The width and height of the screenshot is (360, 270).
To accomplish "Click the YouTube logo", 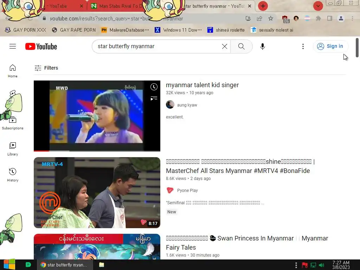I will (x=41, y=46).
